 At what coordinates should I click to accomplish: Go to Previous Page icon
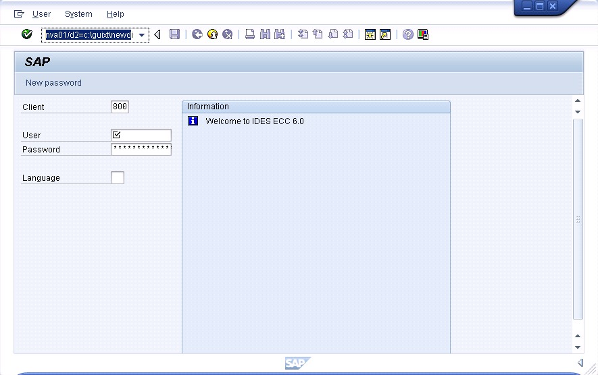318,34
